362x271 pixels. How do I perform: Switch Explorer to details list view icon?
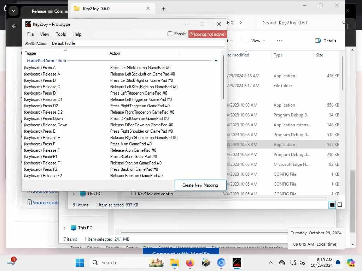click(x=332, y=205)
